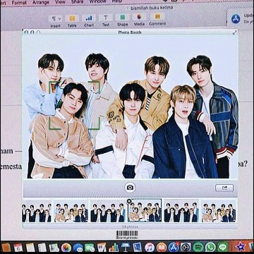The height and width of the screenshot is (254, 254).
Task: Open the Help menu in the menu bar
Action: [x=116, y=1]
